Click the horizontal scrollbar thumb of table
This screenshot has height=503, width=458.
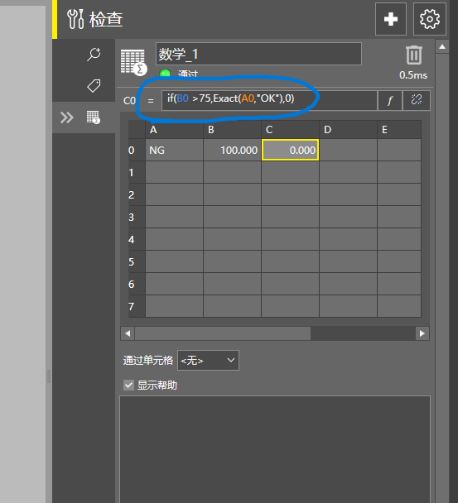click(x=223, y=333)
